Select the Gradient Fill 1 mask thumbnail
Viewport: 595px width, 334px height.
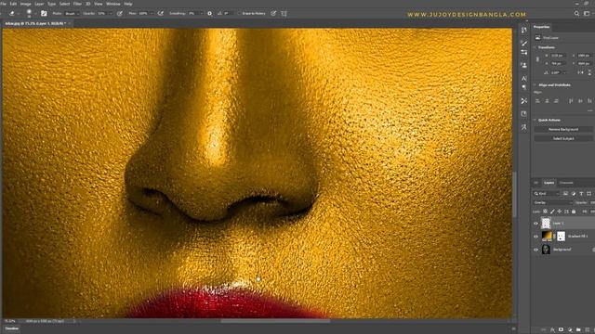pyautogui.click(x=561, y=236)
